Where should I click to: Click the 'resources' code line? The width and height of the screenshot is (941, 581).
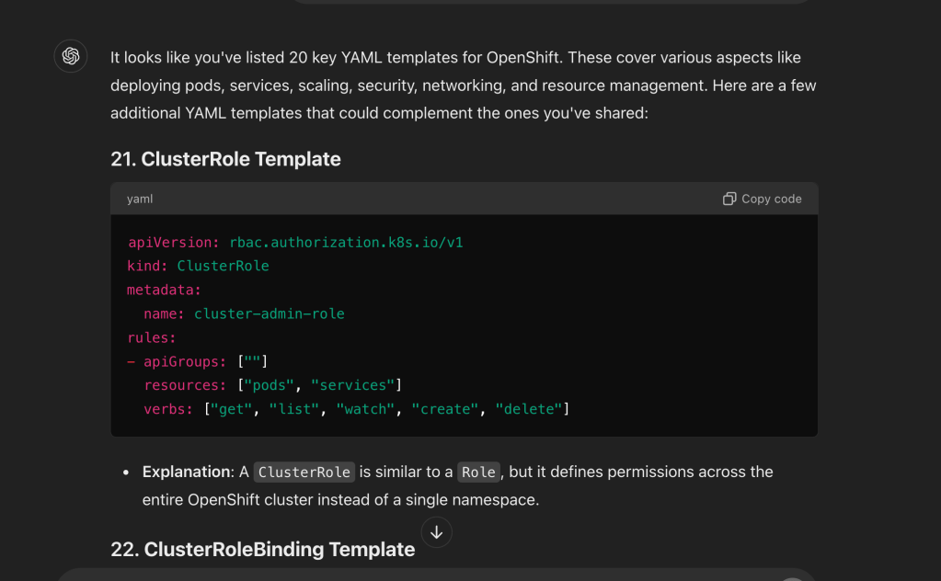[x=272, y=385]
